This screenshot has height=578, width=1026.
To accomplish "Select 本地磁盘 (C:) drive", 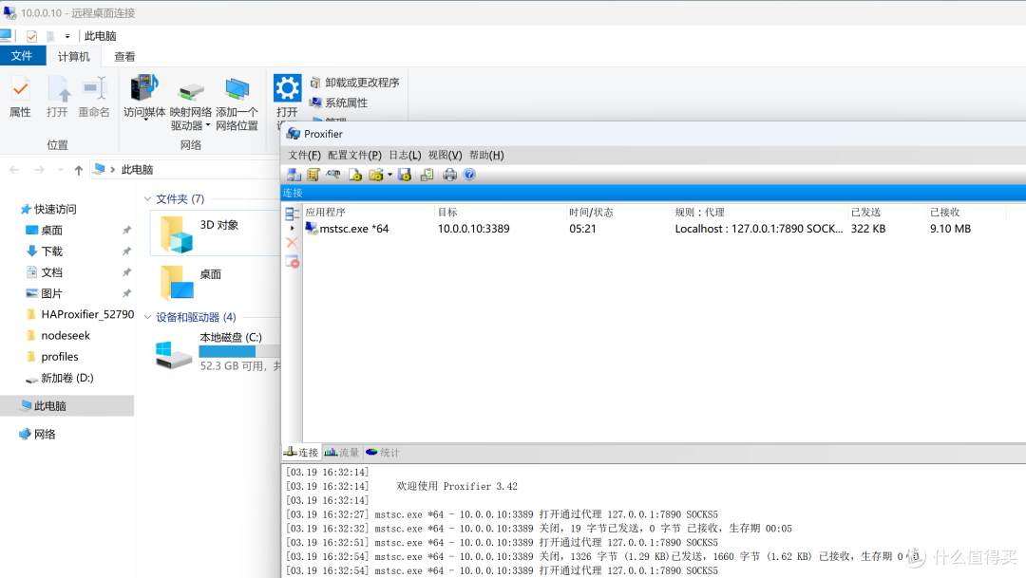I will tap(216, 351).
